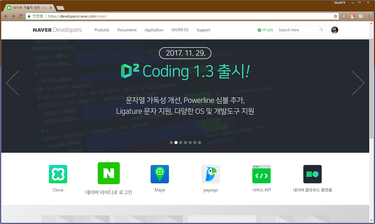Select the fifth carousel dot
The width and height of the screenshot is (375, 224).
click(190, 143)
